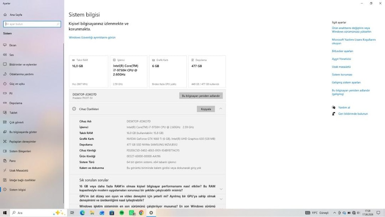Launch Microsoft Edge from taskbar
The image size is (385, 217).
[82, 213]
